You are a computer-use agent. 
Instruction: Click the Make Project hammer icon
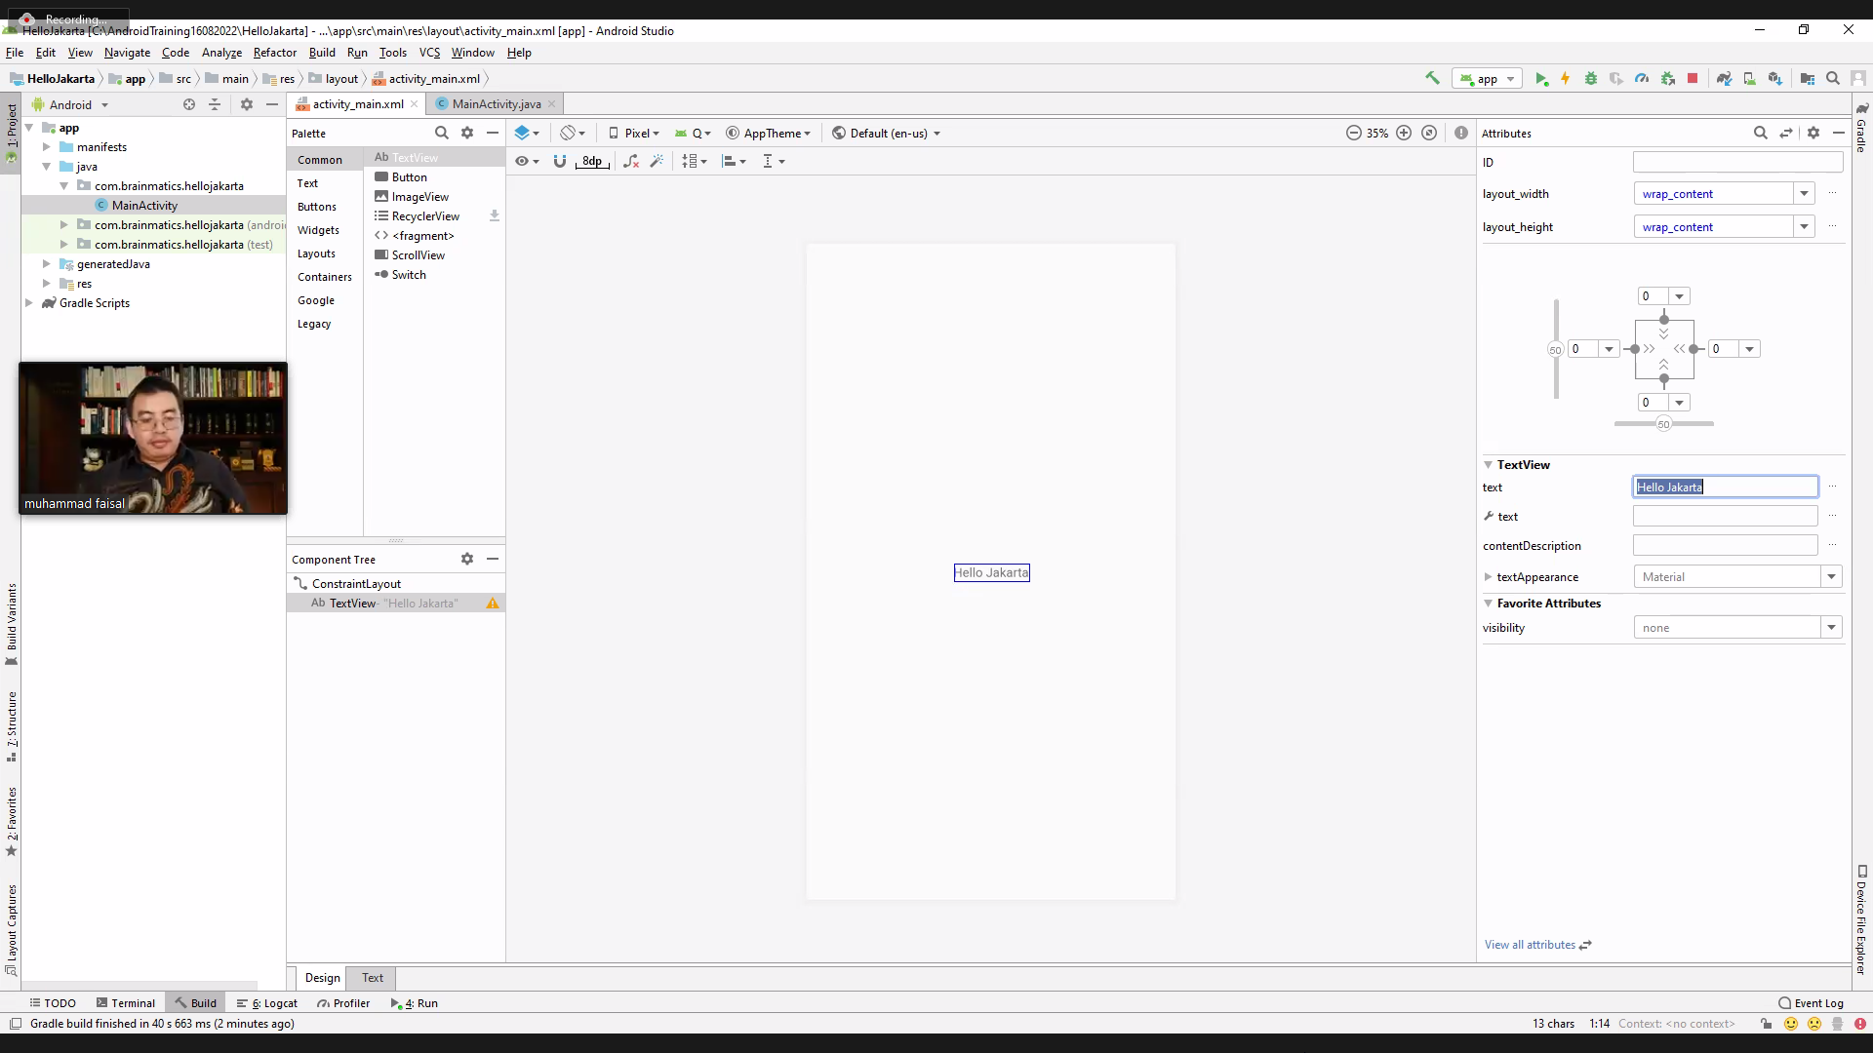pyautogui.click(x=1432, y=78)
